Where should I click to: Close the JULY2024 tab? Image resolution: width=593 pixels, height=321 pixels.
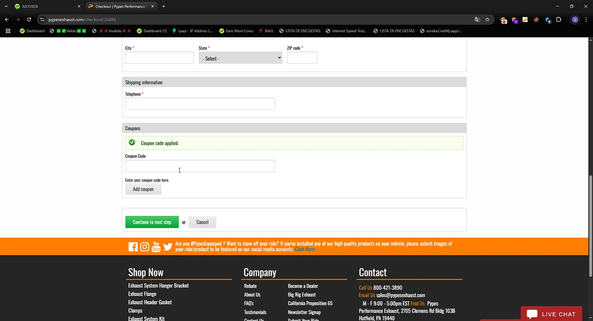(x=79, y=6)
